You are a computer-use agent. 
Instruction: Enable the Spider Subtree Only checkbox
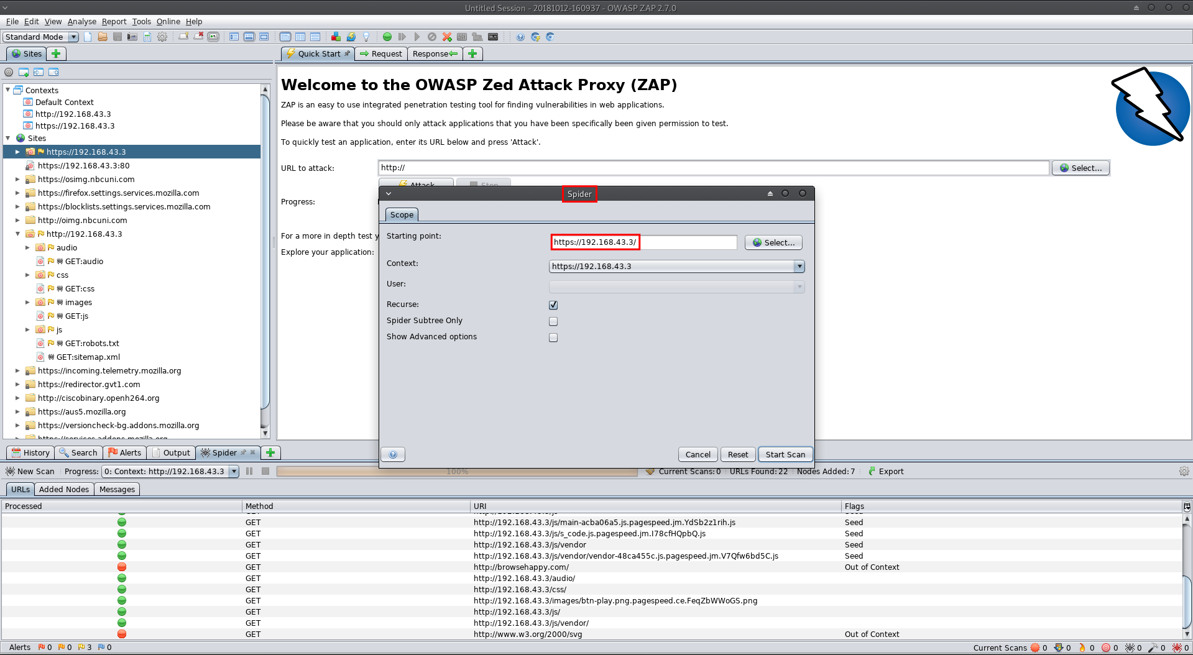pyautogui.click(x=553, y=321)
